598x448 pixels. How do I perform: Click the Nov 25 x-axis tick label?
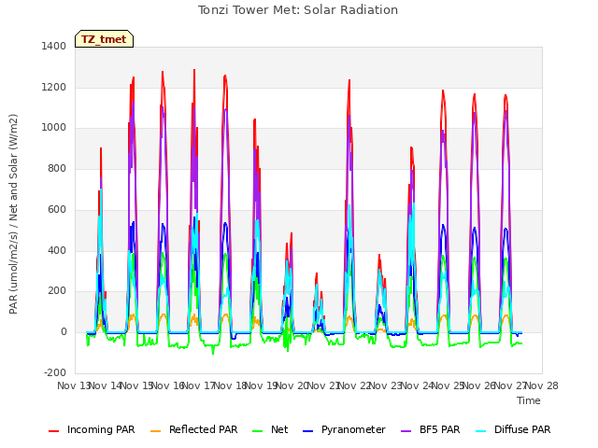tap(448, 385)
